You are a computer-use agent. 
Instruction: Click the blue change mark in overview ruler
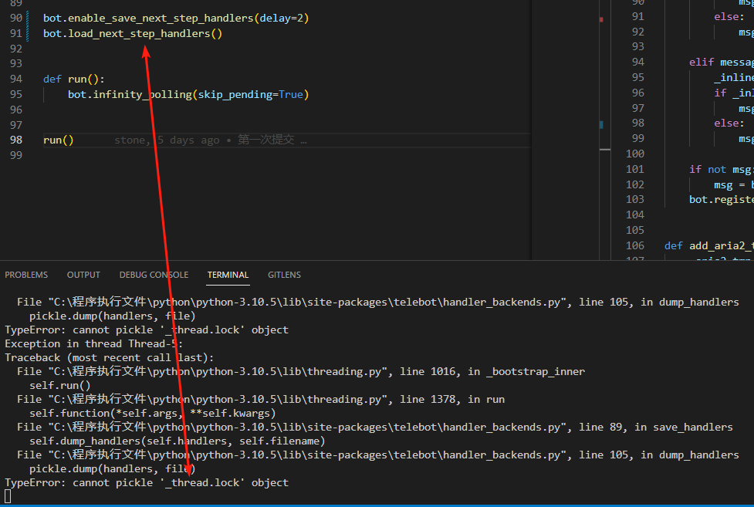(601, 124)
